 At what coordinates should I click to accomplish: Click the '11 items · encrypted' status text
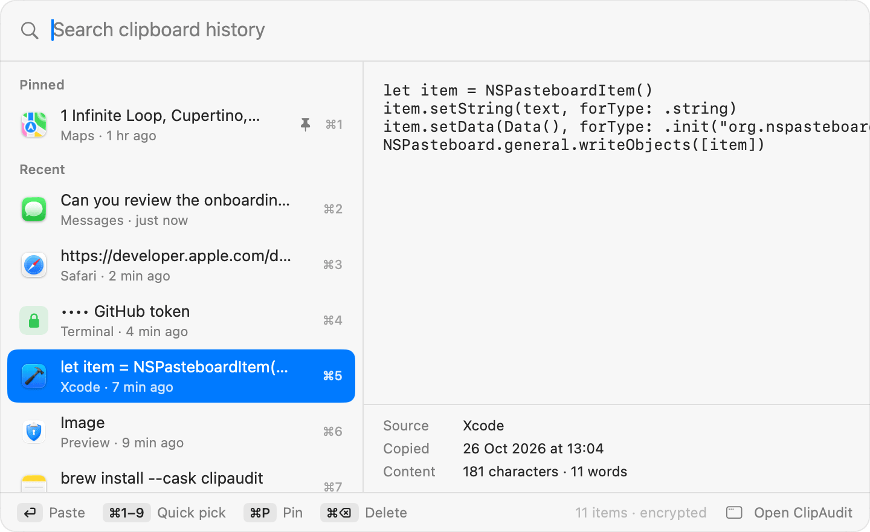click(x=640, y=513)
